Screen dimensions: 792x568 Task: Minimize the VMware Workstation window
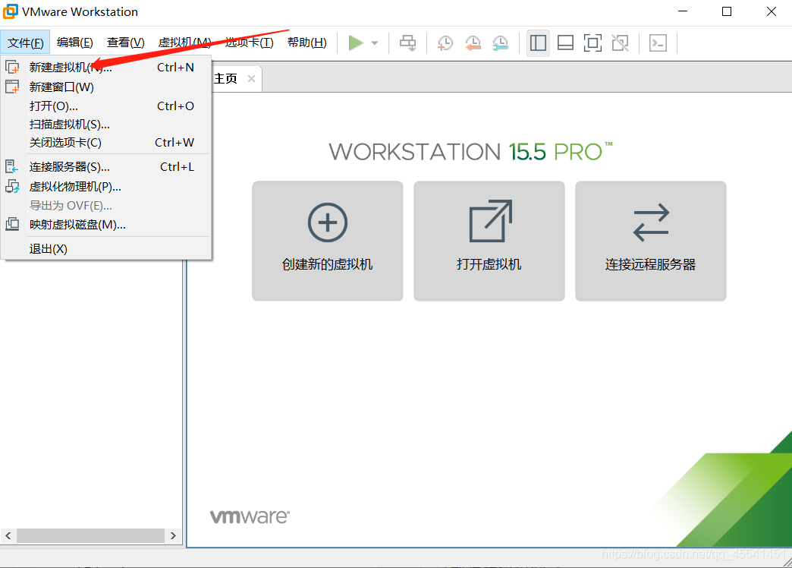683,11
